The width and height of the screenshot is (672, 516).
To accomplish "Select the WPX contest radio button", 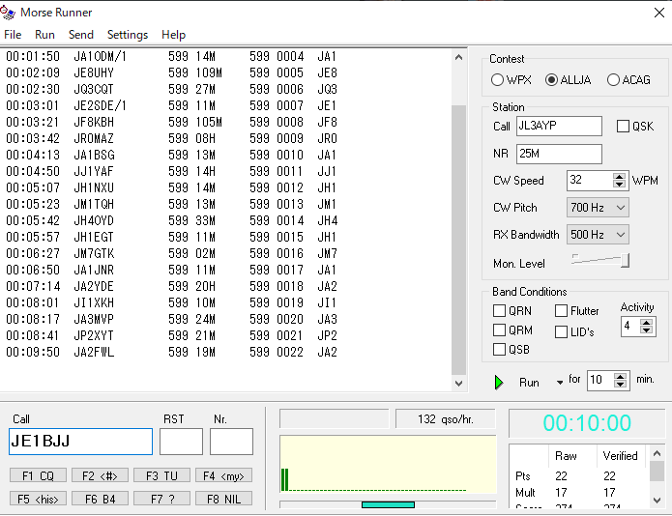I will [x=498, y=80].
